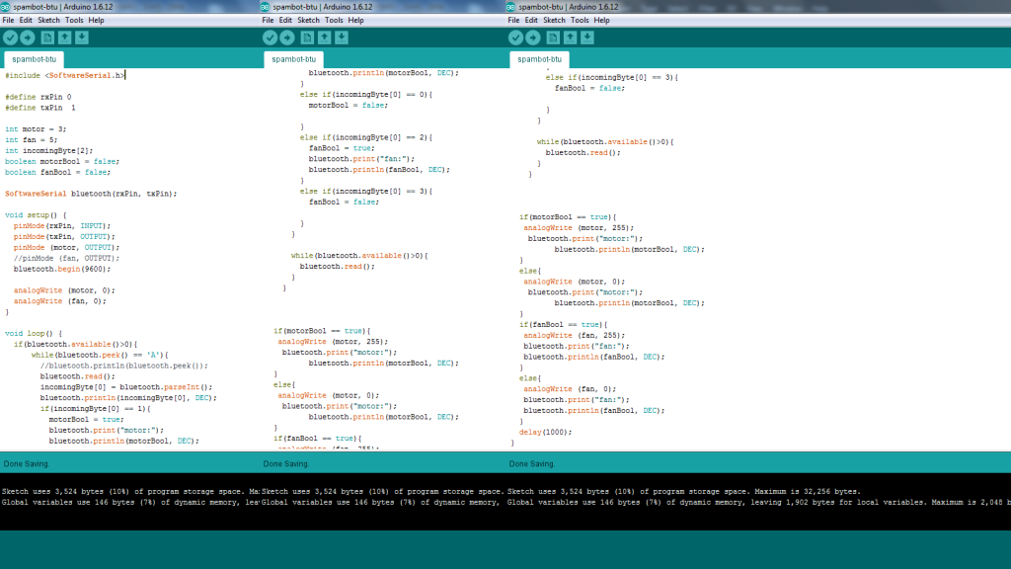Click New sketch icon in middle window
The image size is (1011, 569).
(307, 38)
